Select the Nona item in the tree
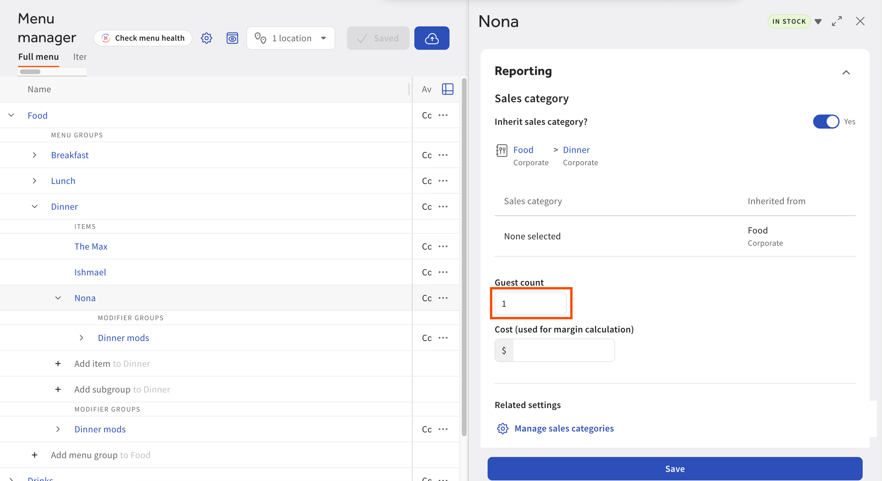Image resolution: width=882 pixels, height=481 pixels. coord(85,298)
